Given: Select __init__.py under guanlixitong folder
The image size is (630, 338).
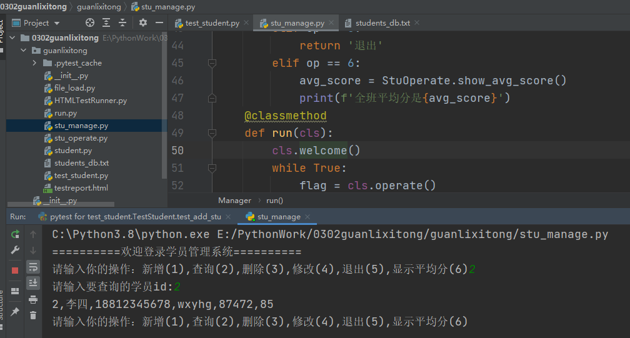Looking at the screenshot, I should coord(71,76).
